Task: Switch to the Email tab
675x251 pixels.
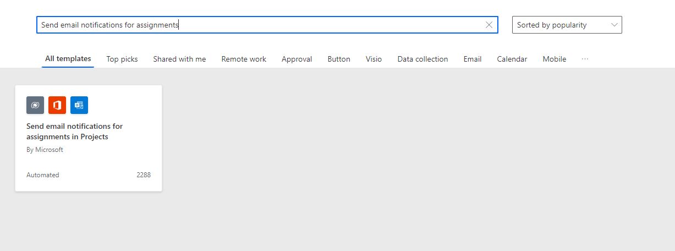Action: tap(472, 59)
